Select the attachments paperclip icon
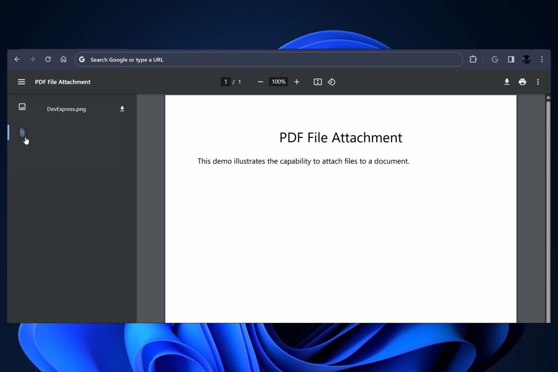This screenshot has height=372, width=558. (x=22, y=133)
